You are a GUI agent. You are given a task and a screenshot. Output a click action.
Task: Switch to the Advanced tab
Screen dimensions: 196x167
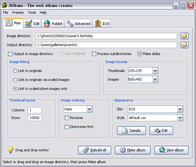[x=78, y=23]
